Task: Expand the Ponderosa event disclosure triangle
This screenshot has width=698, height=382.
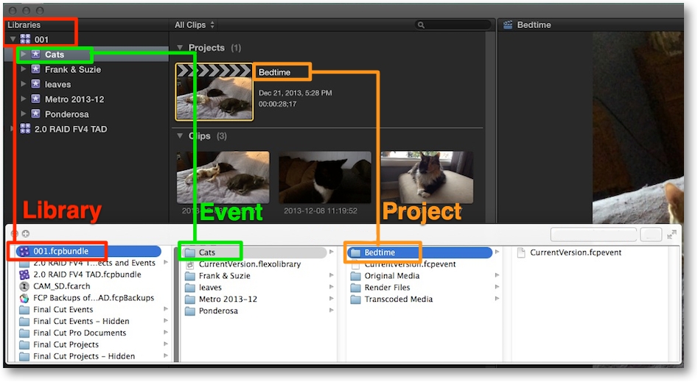Action: pos(24,114)
